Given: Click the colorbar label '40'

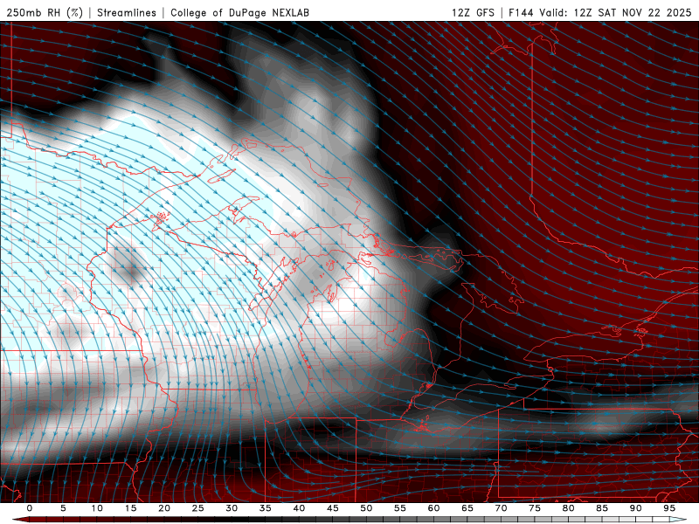Looking at the screenshot, I should 299,508.
